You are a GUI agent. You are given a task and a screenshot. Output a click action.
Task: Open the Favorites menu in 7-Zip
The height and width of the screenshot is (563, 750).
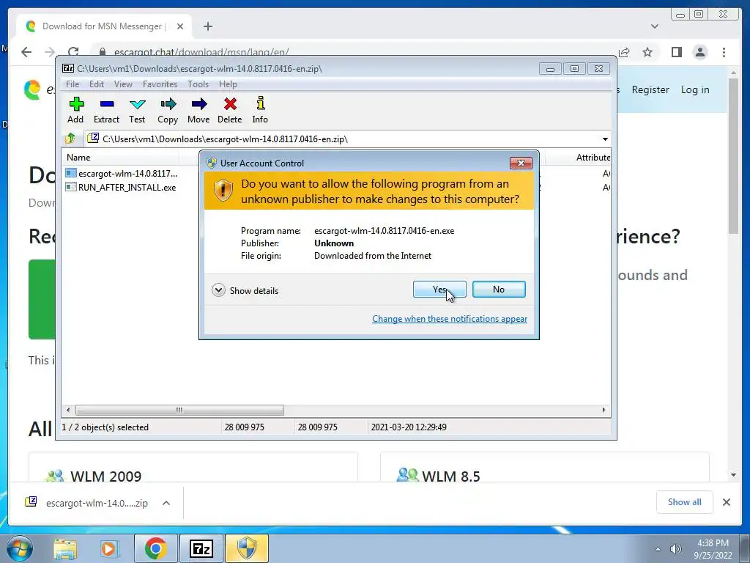tap(160, 84)
